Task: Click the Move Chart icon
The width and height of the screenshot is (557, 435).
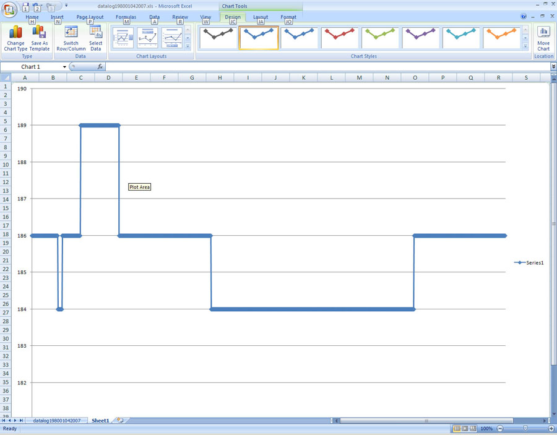Action: (x=543, y=38)
